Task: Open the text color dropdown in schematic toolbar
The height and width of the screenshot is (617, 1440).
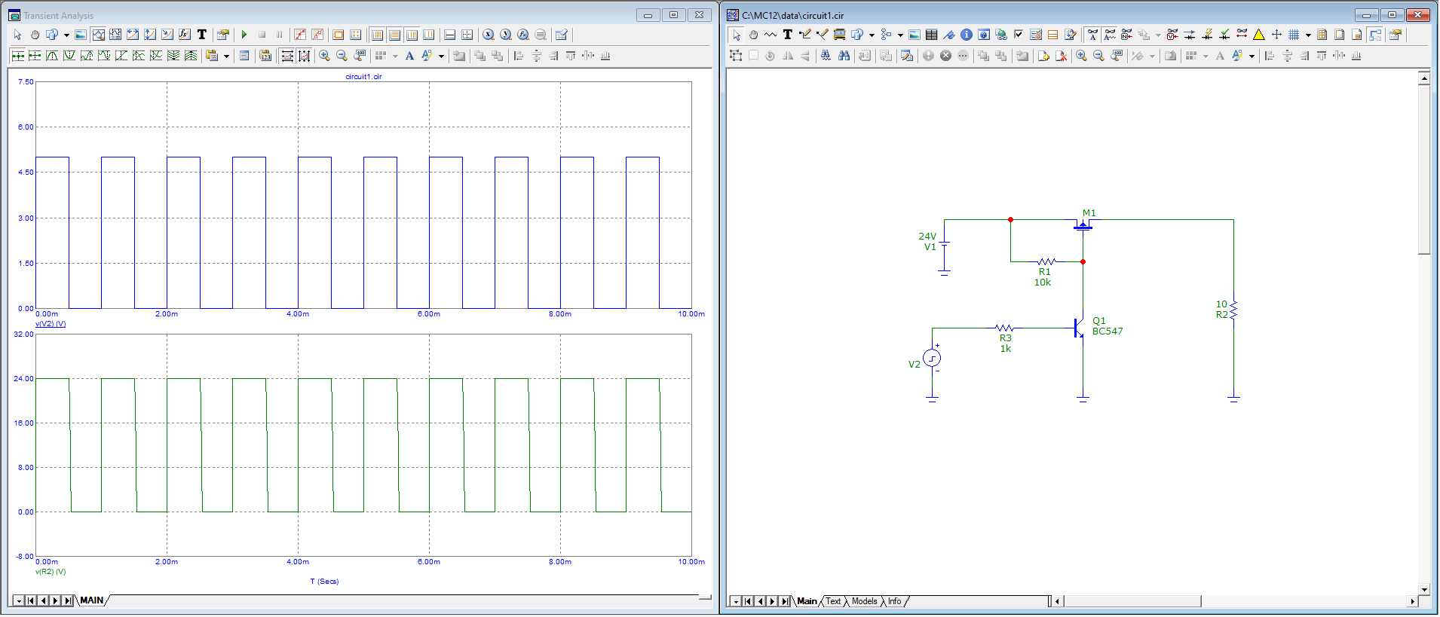Action: [x=1252, y=56]
